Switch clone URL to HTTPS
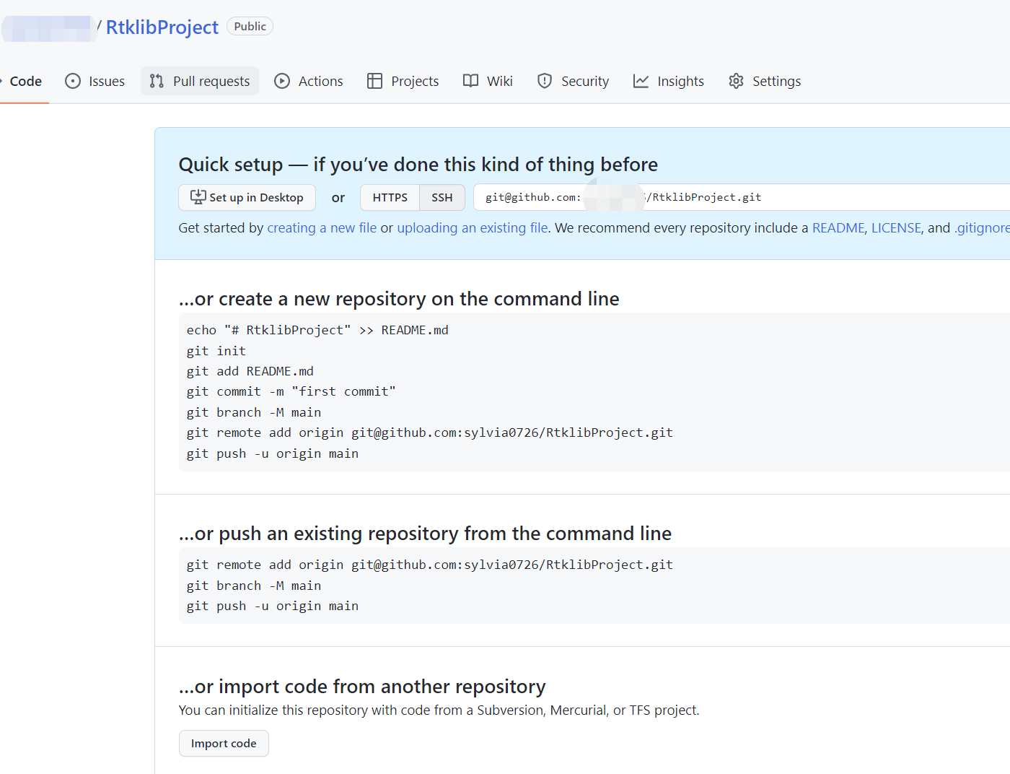This screenshot has height=774, width=1010. click(x=390, y=197)
